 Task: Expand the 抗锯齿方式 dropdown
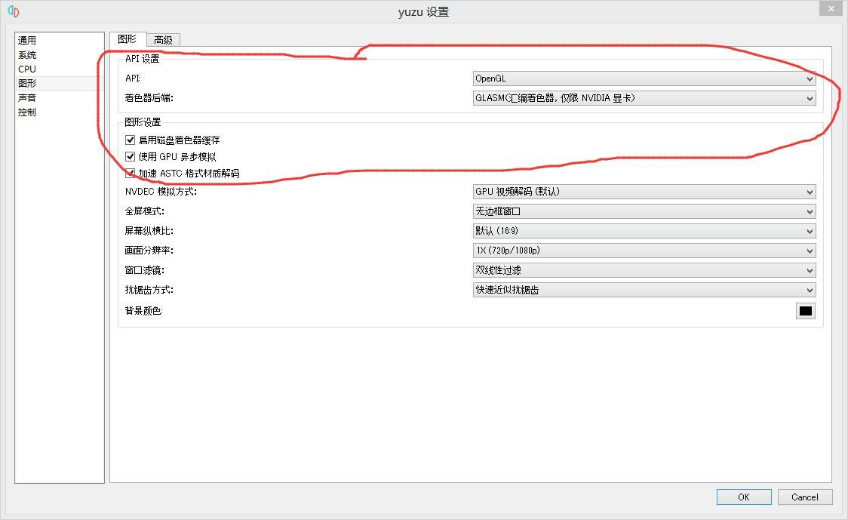[x=644, y=290]
